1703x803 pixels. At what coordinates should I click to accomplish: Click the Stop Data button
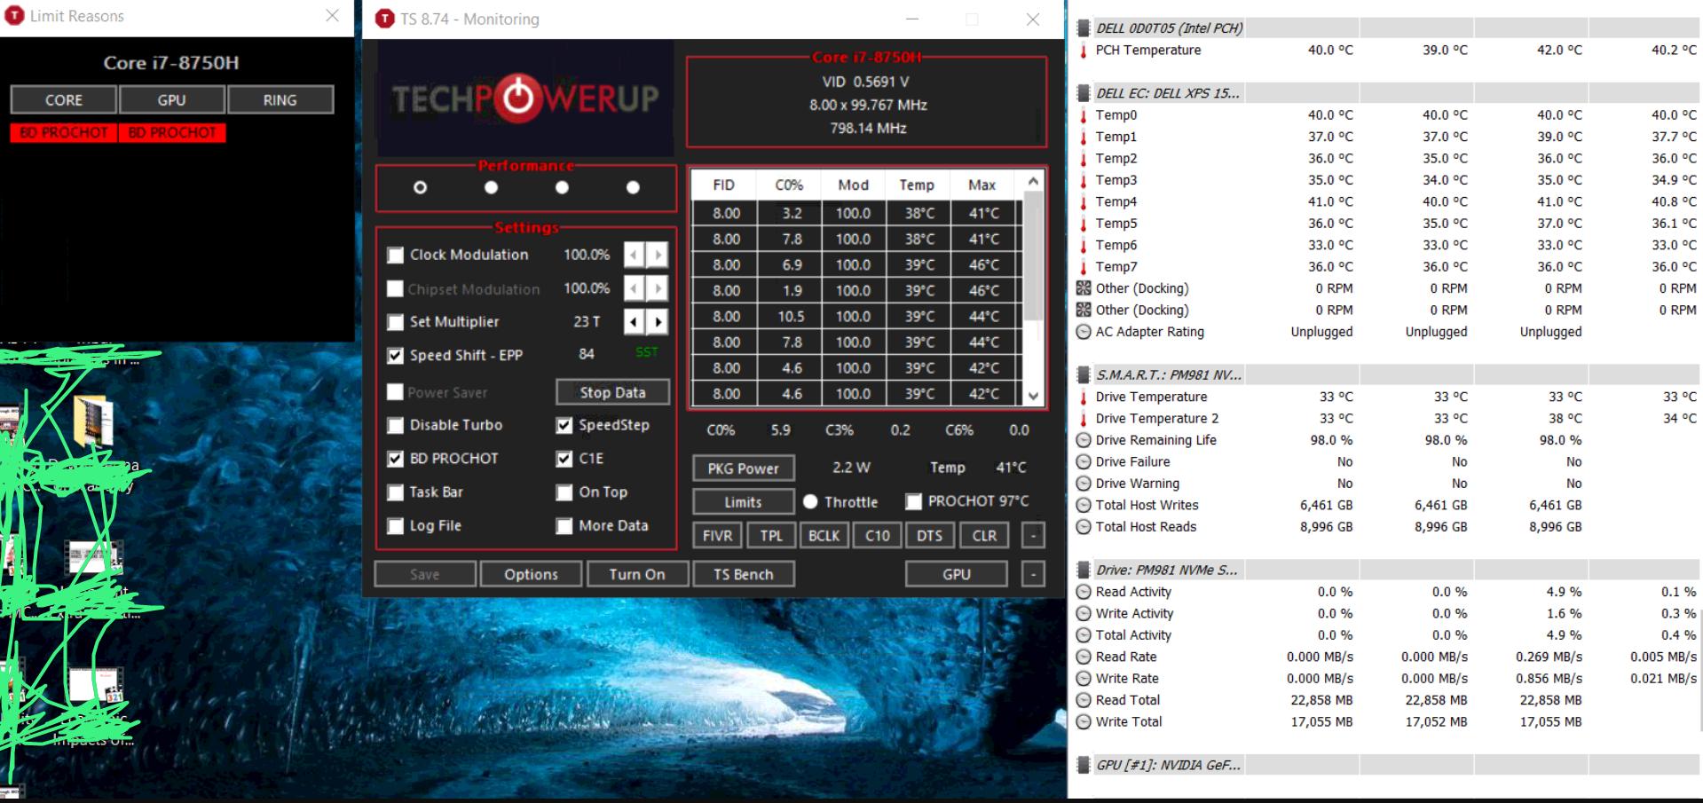(x=612, y=392)
